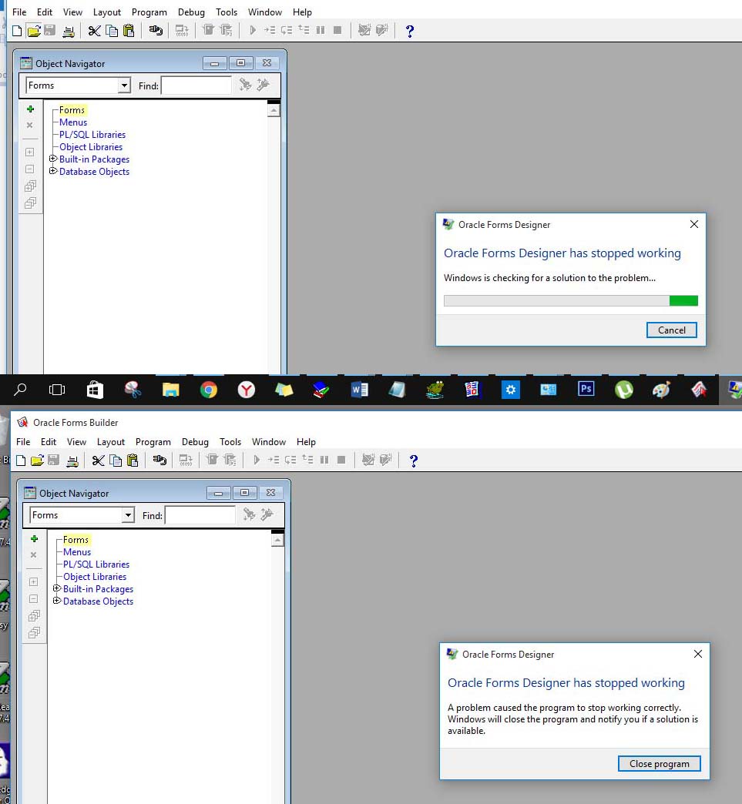Click the Connect plug icon in the upper toolbar
This screenshot has width=742, height=804.
[156, 31]
